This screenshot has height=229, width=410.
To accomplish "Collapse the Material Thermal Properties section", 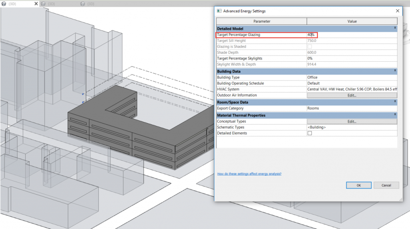I will (x=395, y=114).
